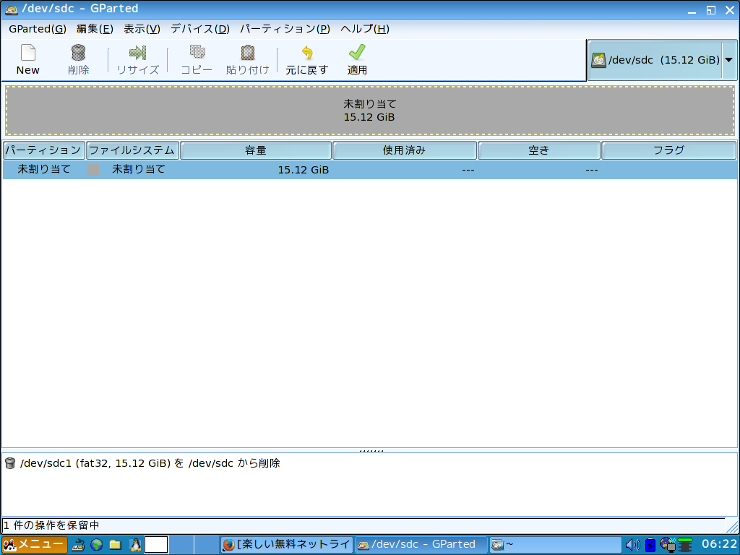Click the drive icon in taskbar launcher
Image resolution: width=740 pixels, height=555 pixels.
(78, 545)
